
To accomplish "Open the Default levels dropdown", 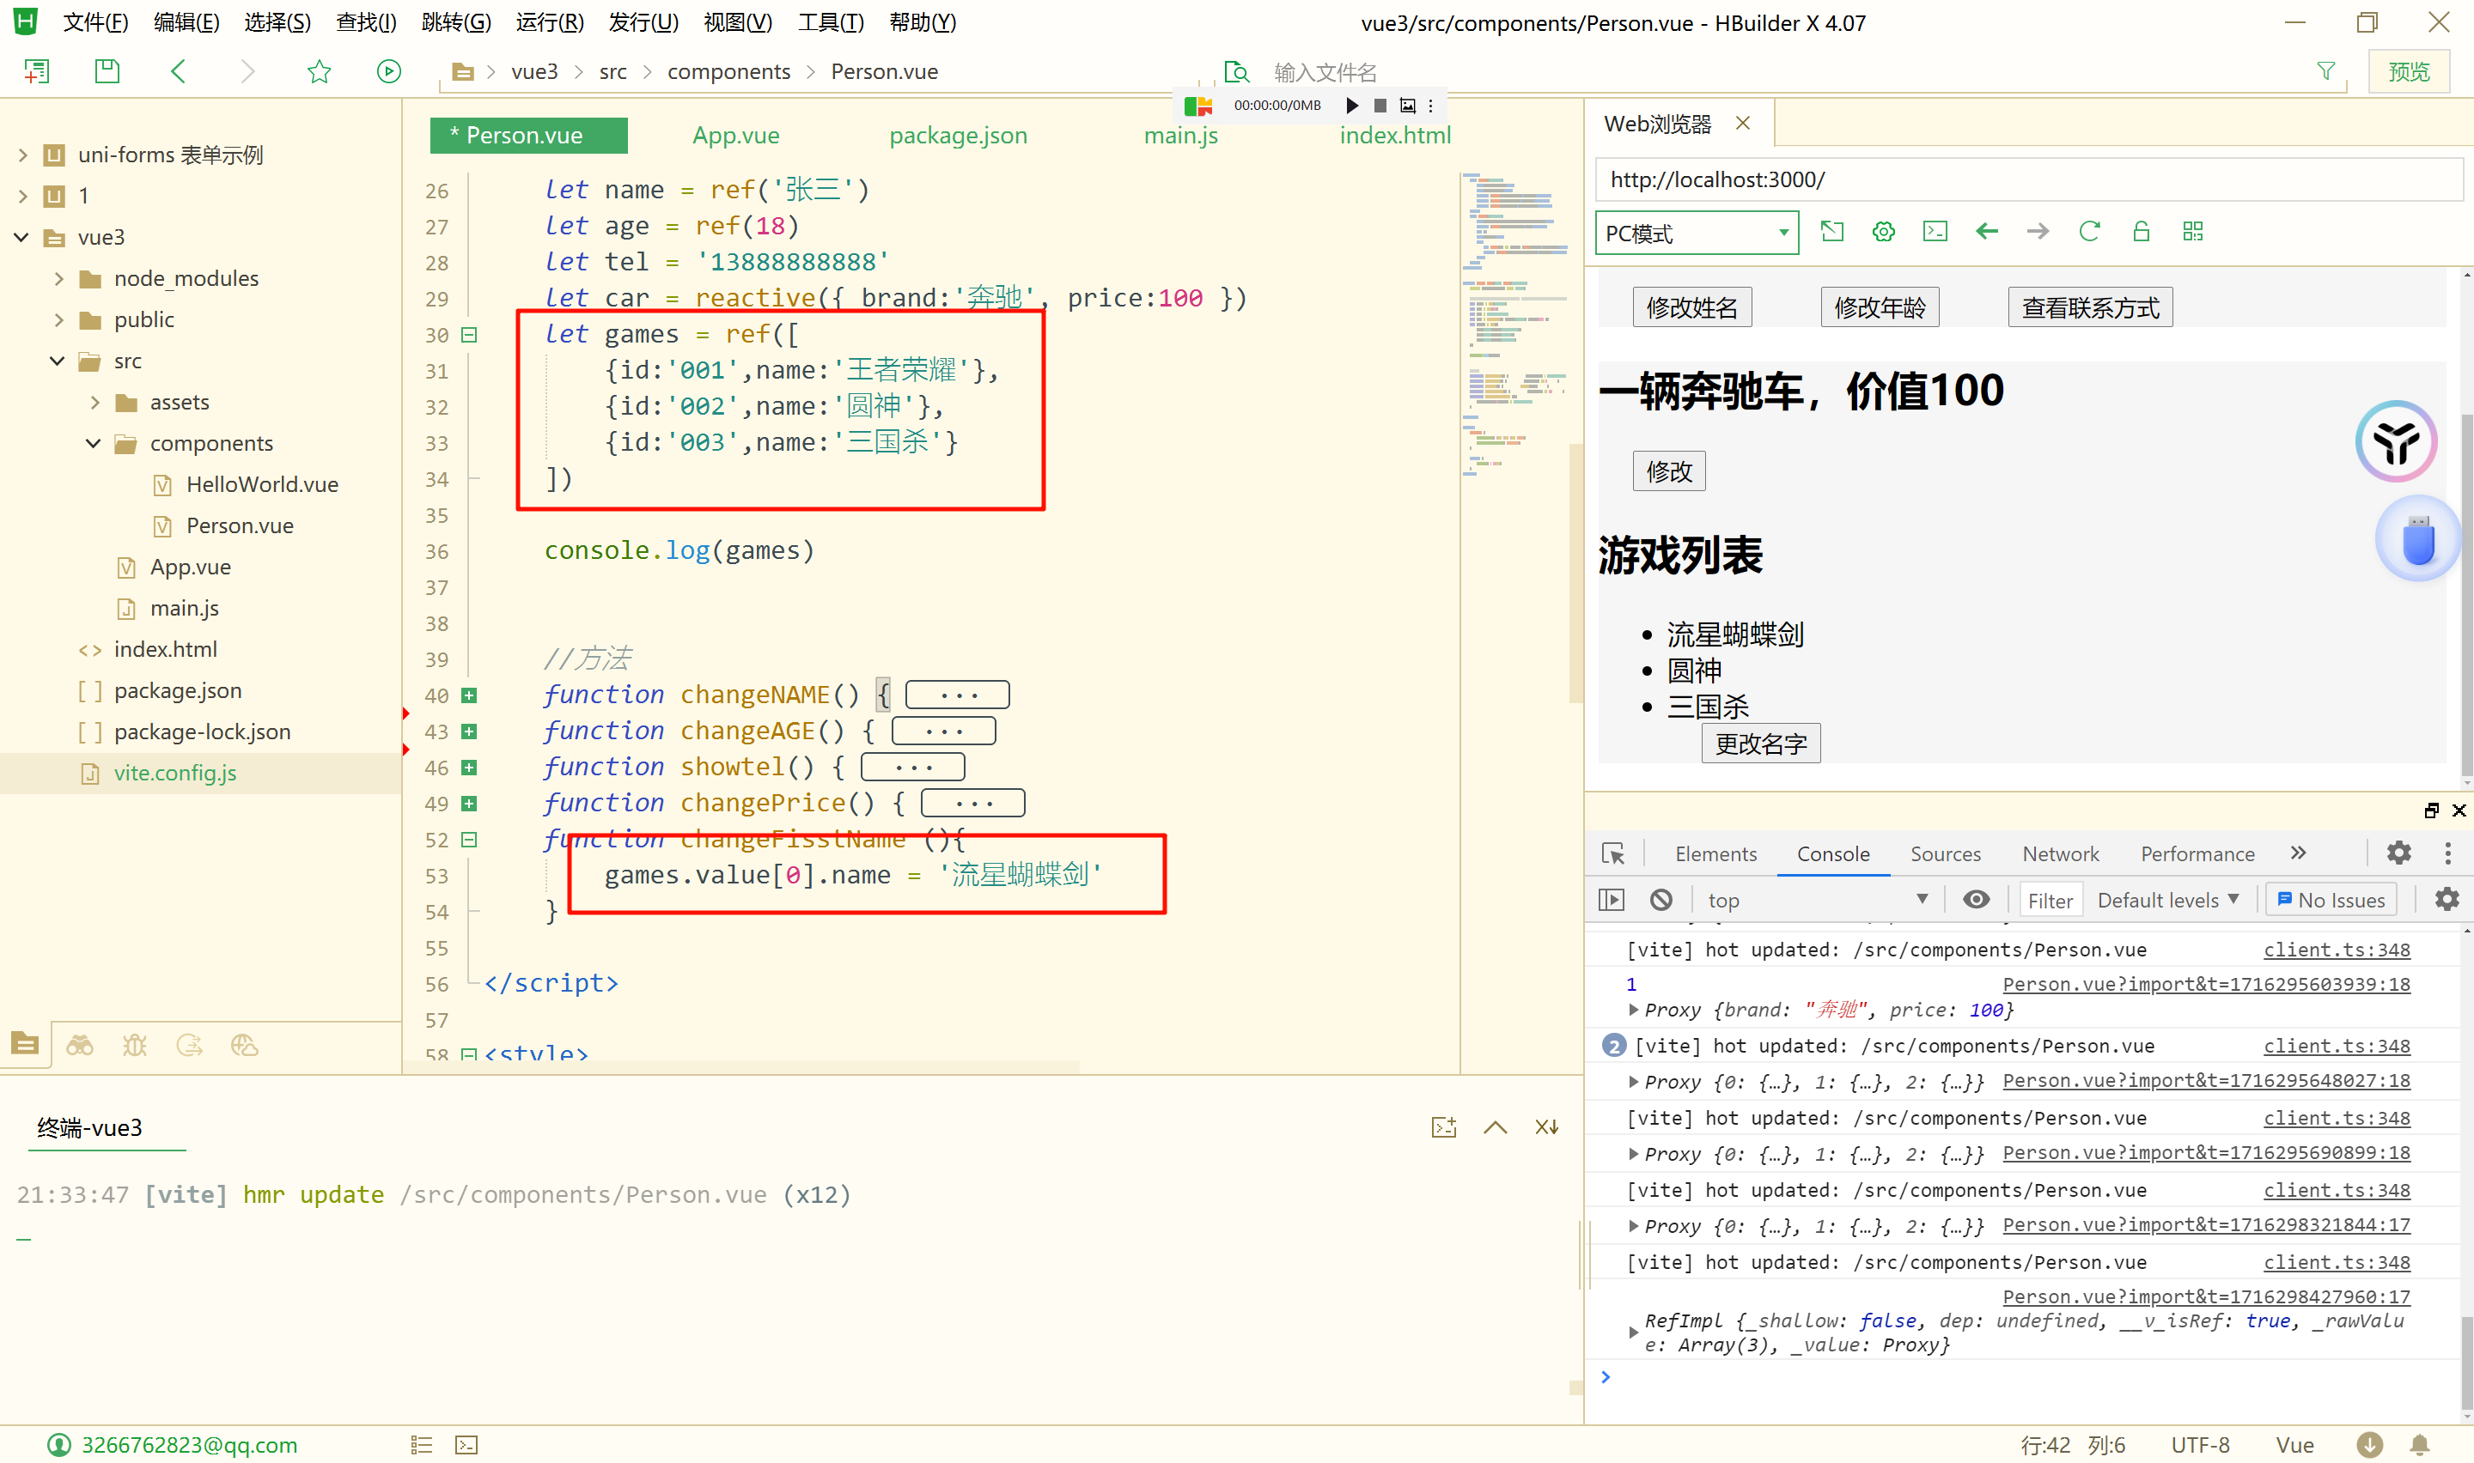I will 2167,899.
